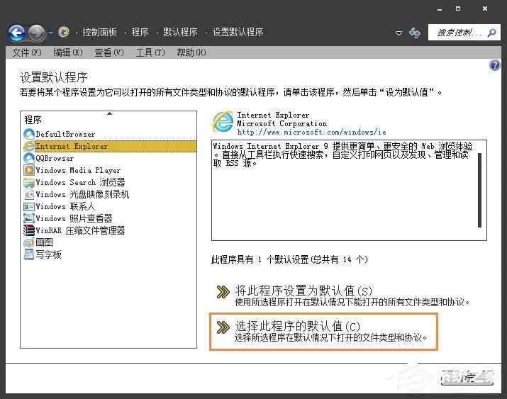The width and height of the screenshot is (507, 399).
Task: Click the Windows 联系人 contact card icon
Action: tap(29, 207)
